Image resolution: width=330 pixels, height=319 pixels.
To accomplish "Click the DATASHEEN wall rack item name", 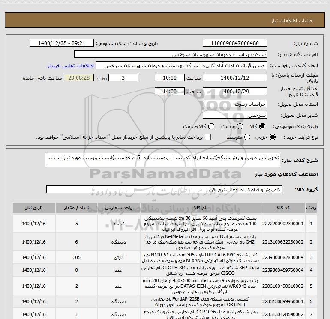I will tap(201, 286).
